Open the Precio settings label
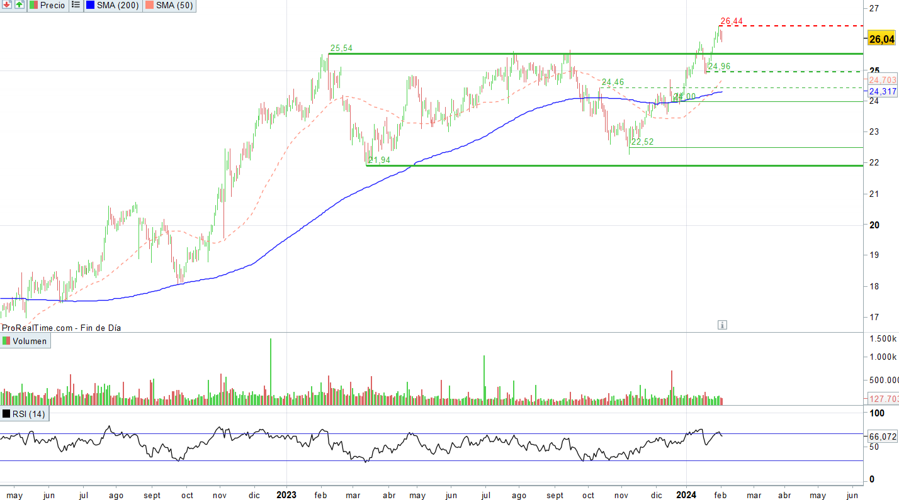This screenshot has width=899, height=500. 52,5
